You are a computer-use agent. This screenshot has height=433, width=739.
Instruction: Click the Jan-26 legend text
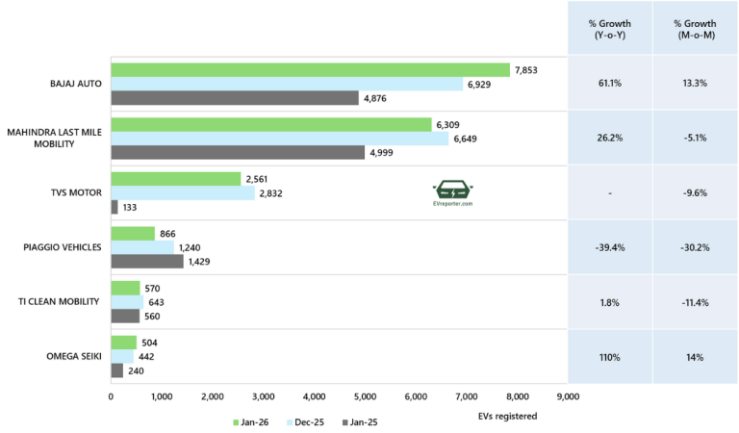pos(254,422)
